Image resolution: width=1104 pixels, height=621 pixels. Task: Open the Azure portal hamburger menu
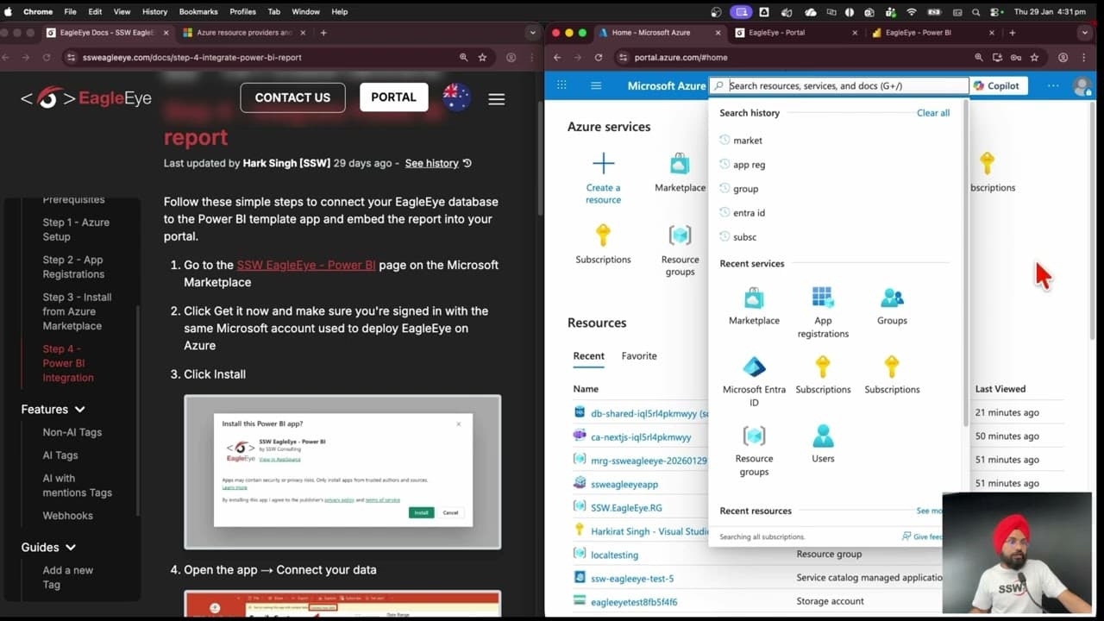[x=595, y=85]
